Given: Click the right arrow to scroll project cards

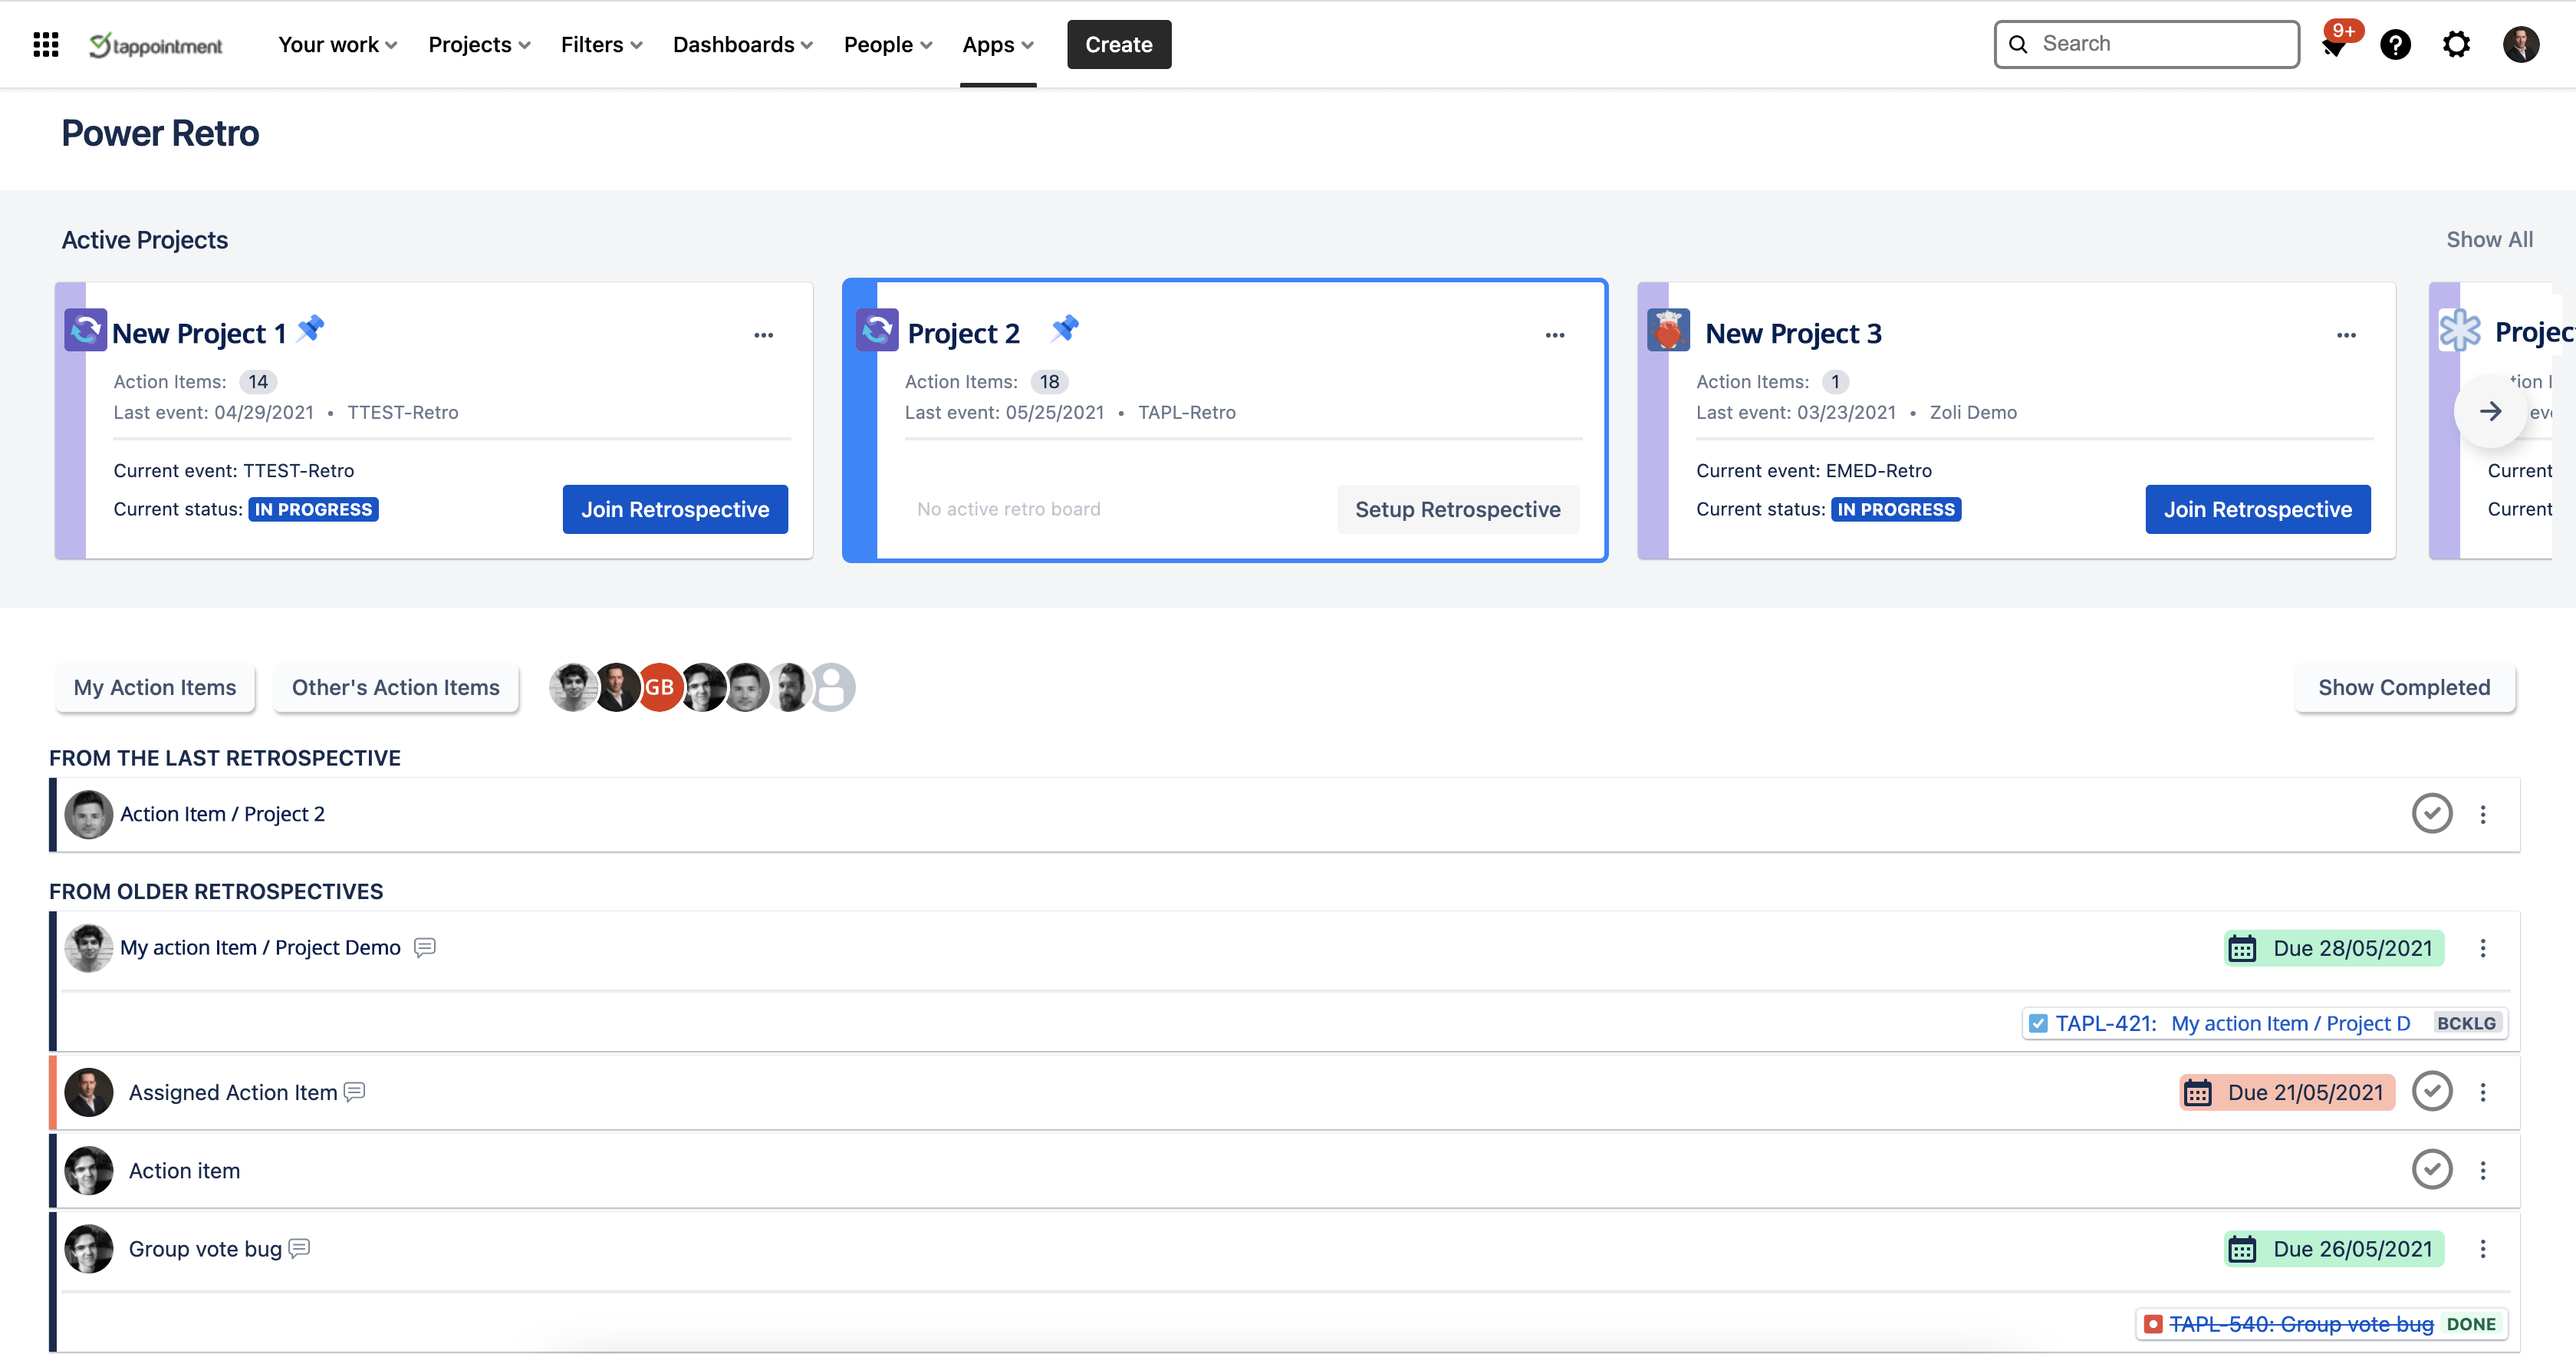Looking at the screenshot, I should coord(2491,411).
